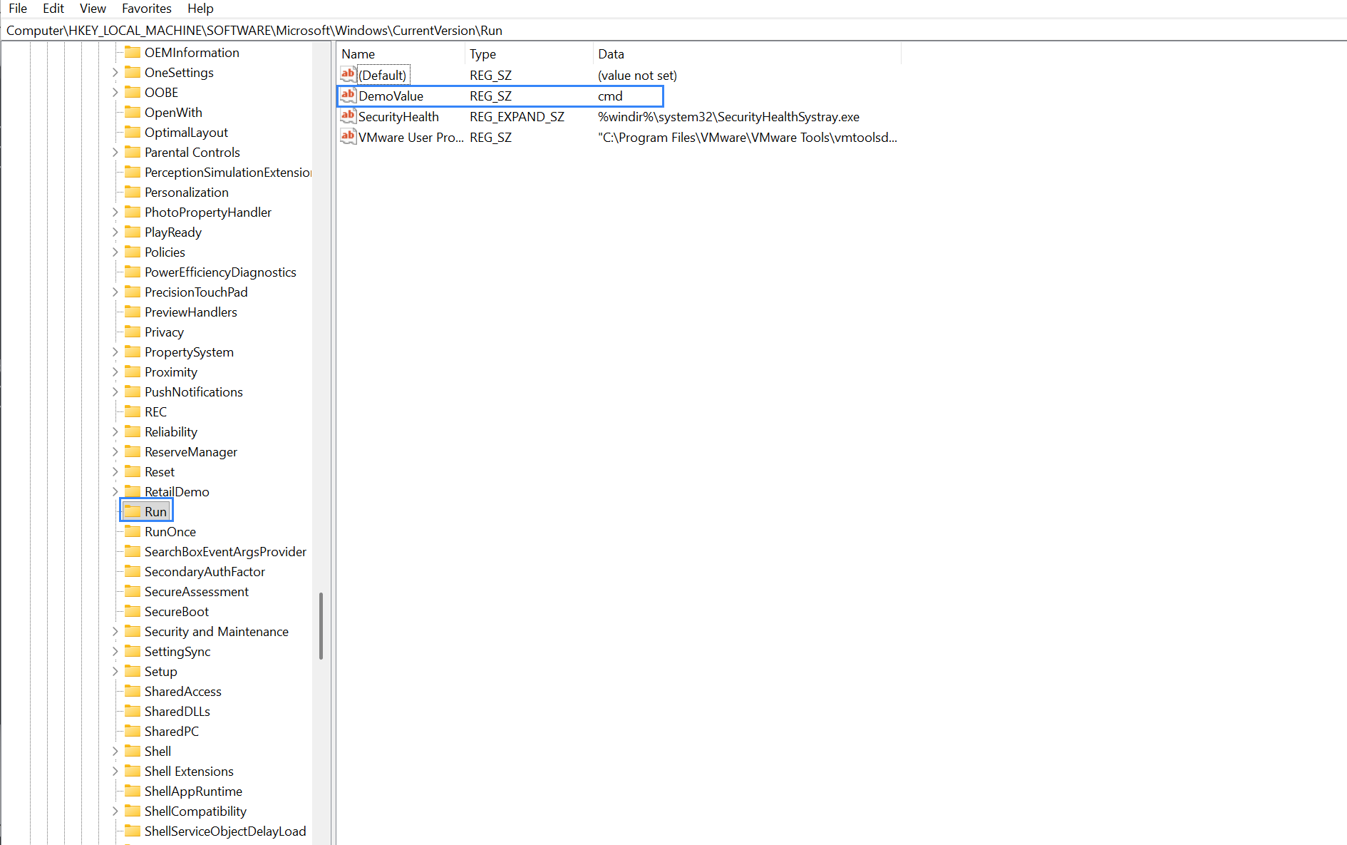The height and width of the screenshot is (845, 1347).
Task: Click the SharedDLLs folder icon
Action: coord(134,711)
